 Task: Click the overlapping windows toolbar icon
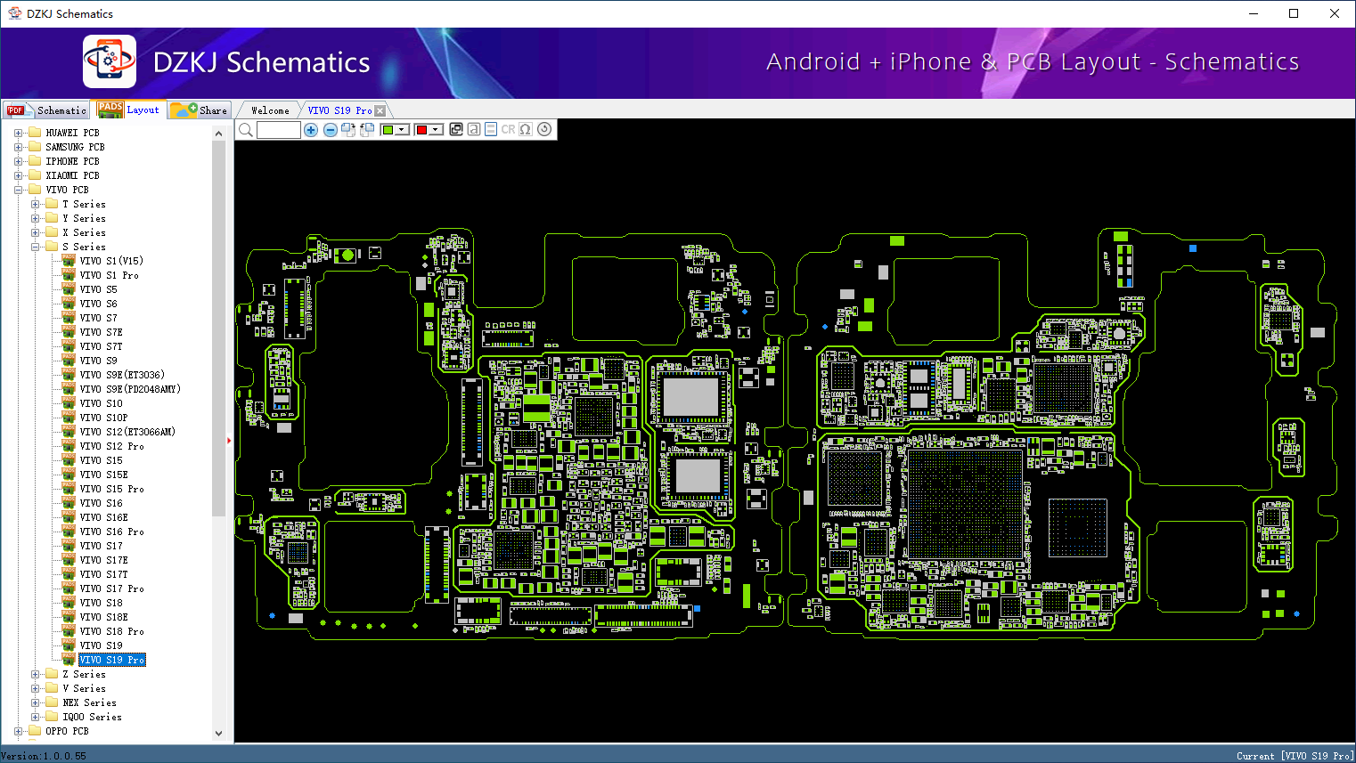tap(456, 129)
